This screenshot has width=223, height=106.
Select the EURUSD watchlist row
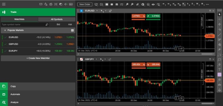(38, 37)
